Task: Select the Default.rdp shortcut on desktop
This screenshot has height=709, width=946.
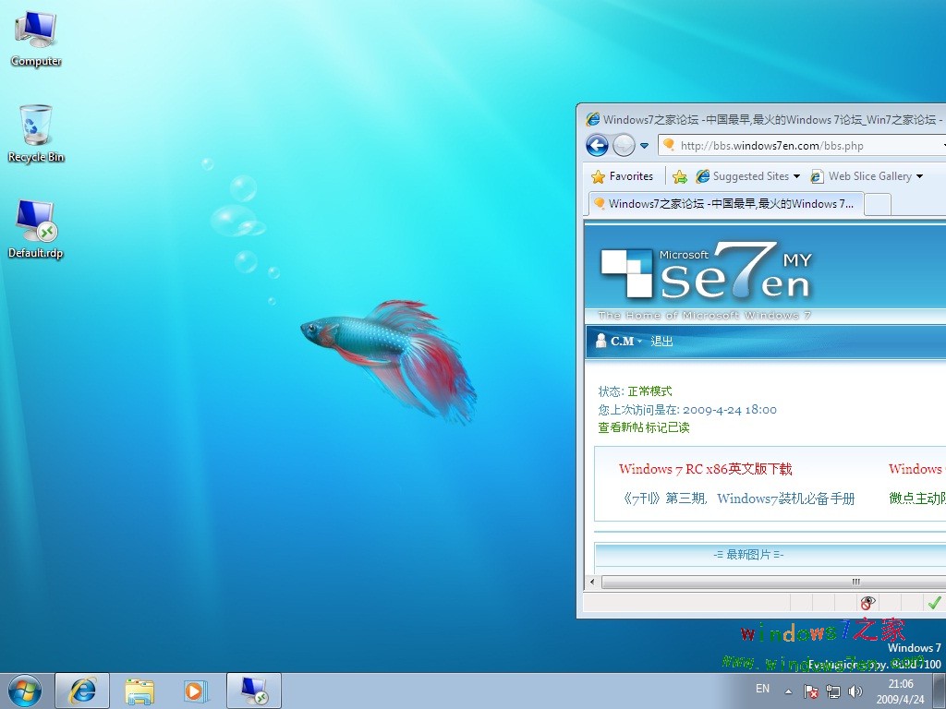Action: [36, 230]
